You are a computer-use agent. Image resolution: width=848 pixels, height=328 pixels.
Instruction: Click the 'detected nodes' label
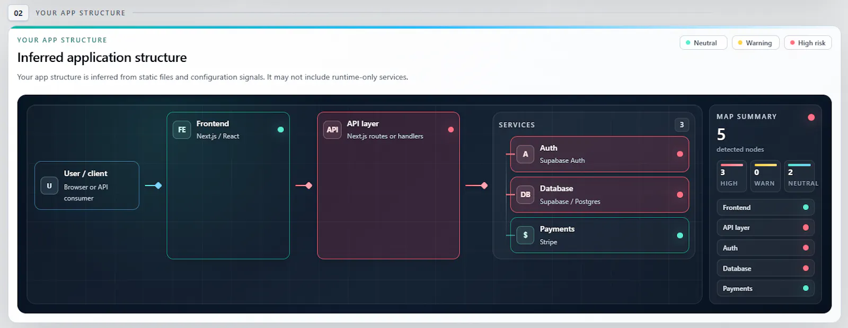[740, 149]
